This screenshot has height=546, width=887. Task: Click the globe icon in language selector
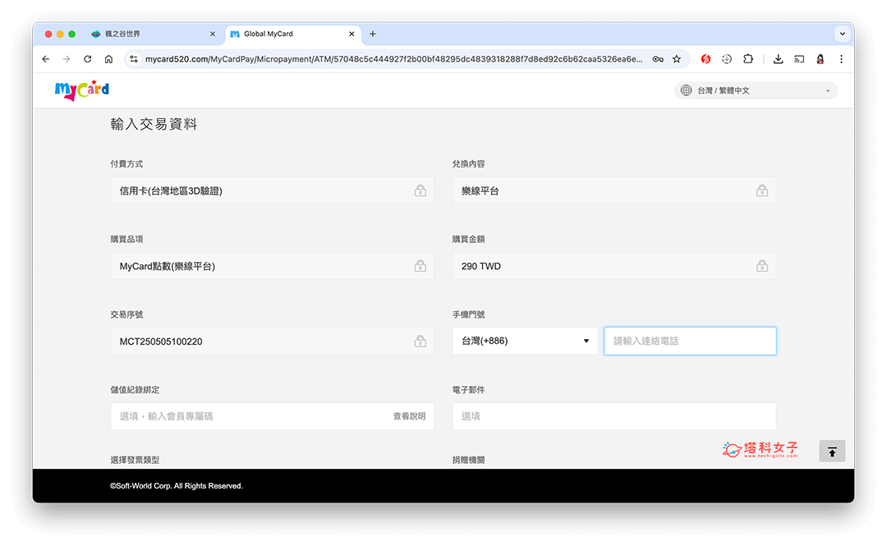click(686, 90)
